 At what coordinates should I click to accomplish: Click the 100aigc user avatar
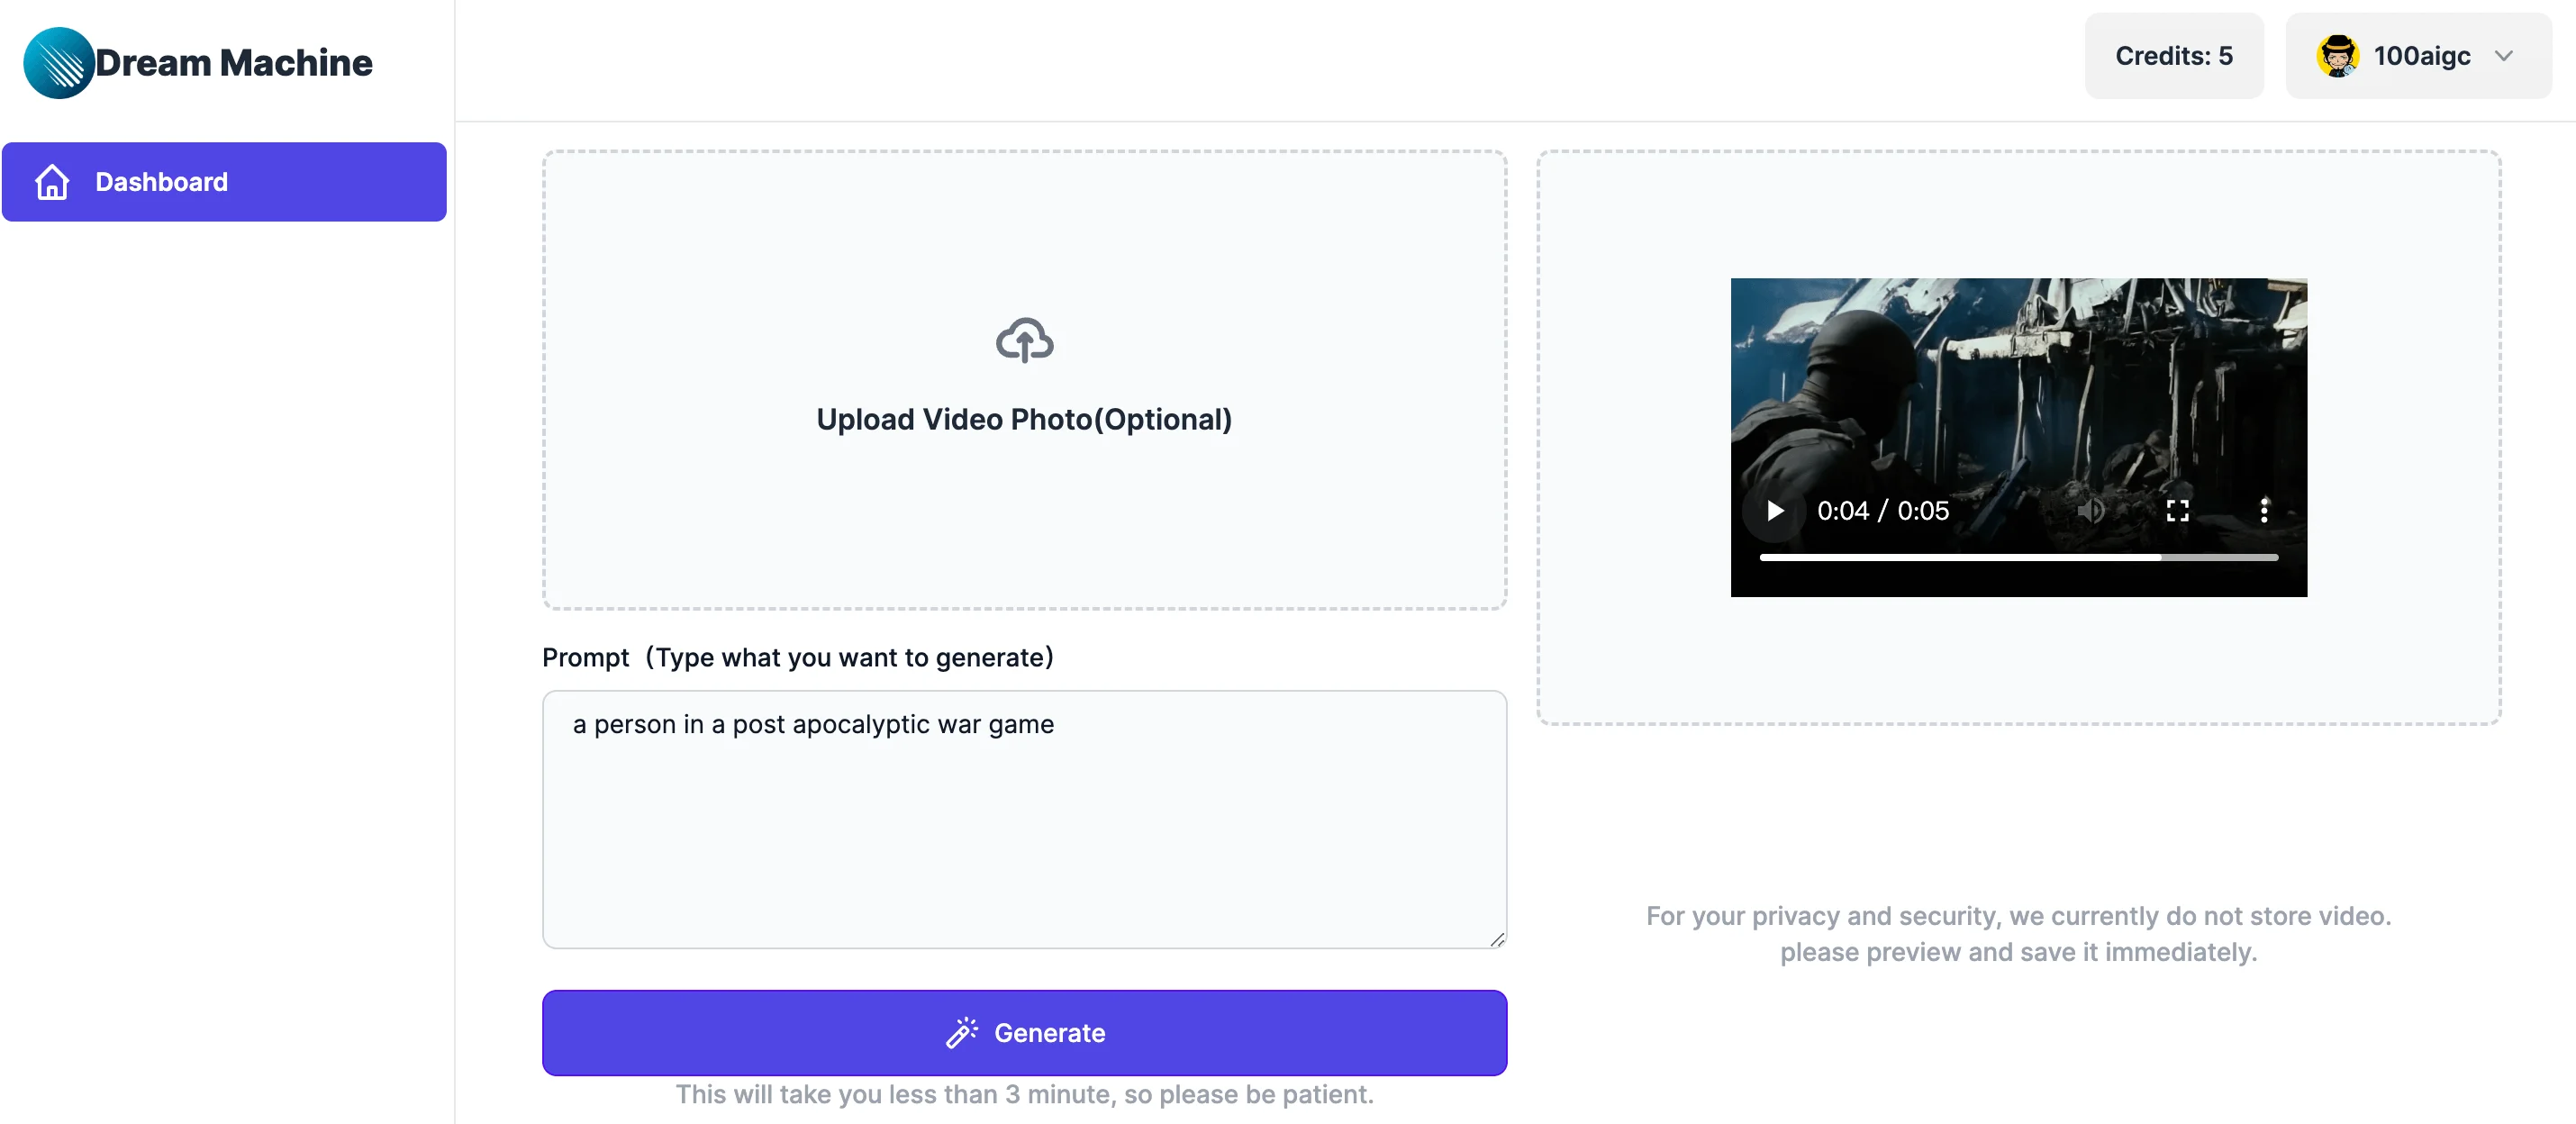tap(2337, 56)
